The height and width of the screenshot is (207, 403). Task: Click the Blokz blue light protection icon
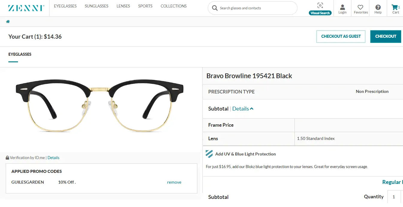tap(209, 154)
